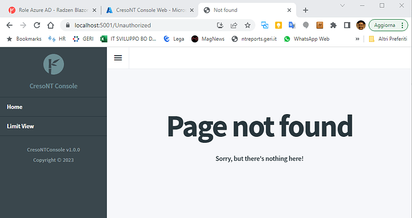This screenshot has height=218, width=412.
Task: Switch to the Role Azure AD tab
Action: click(53, 10)
